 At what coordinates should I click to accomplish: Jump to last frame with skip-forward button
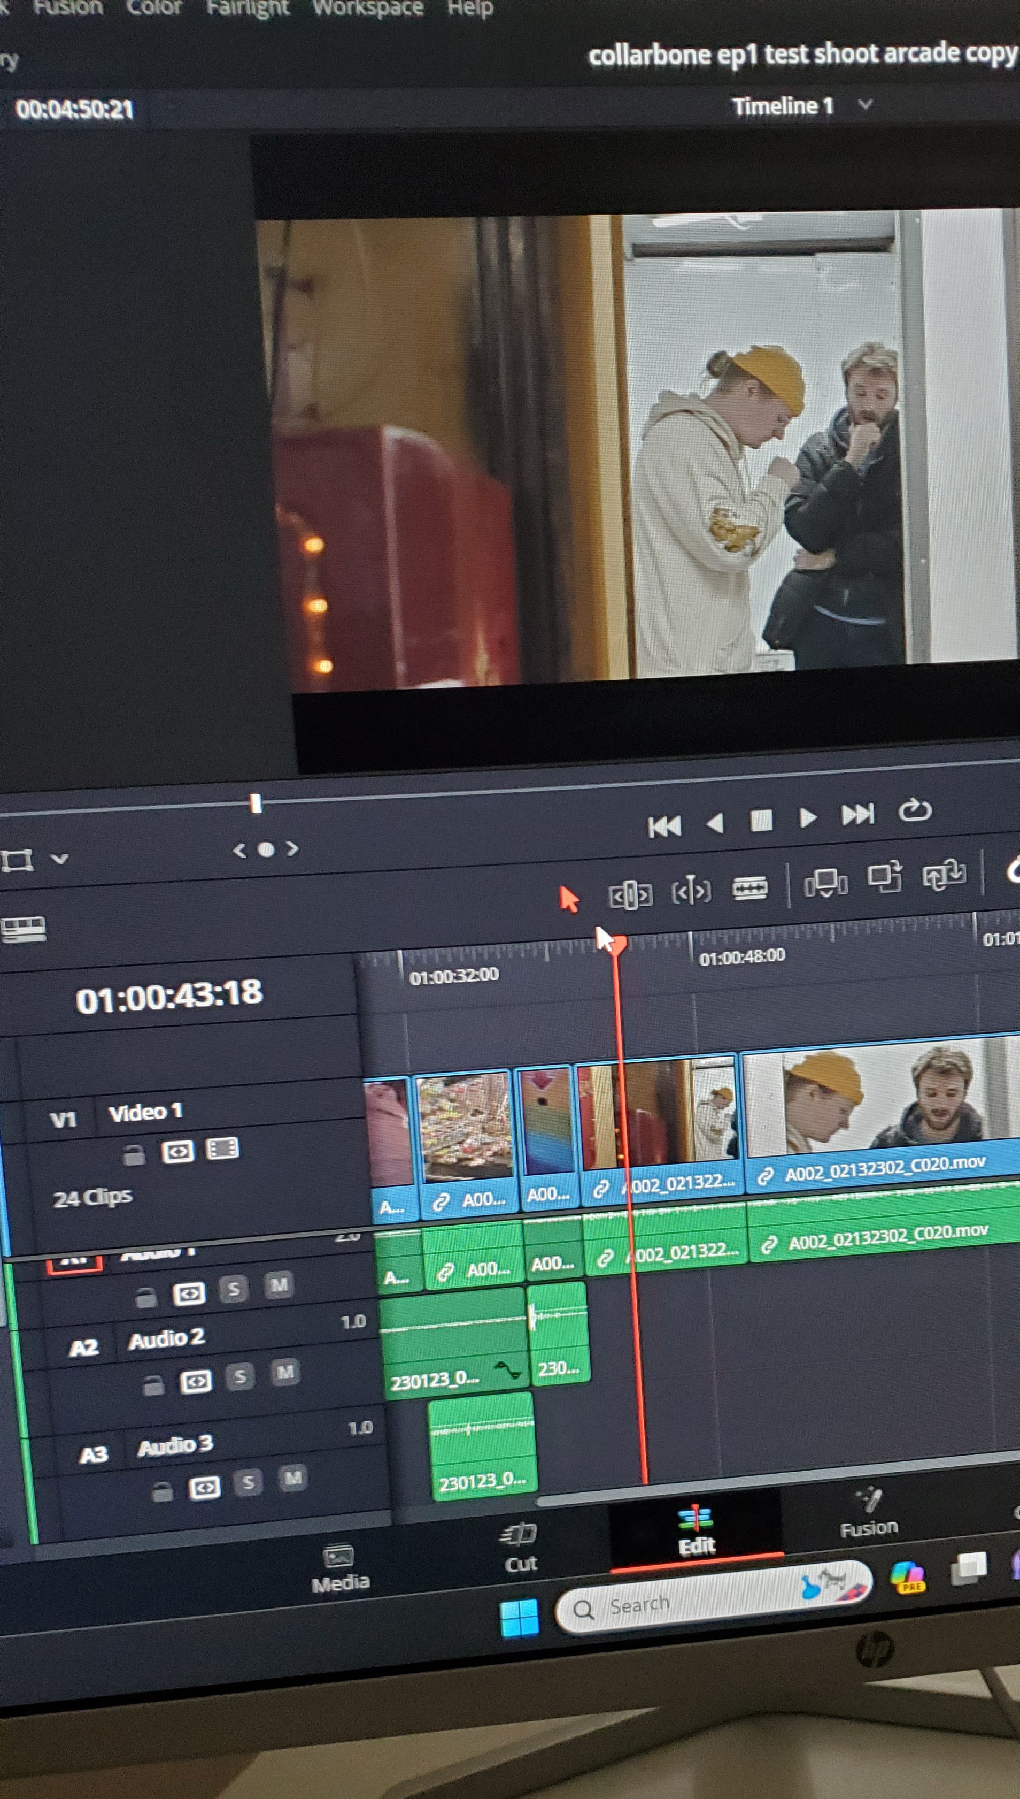(x=857, y=814)
